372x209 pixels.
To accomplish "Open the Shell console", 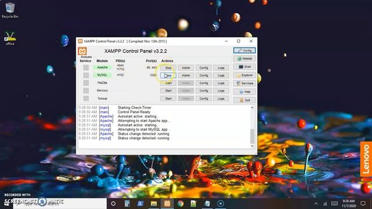I will point(244,67).
